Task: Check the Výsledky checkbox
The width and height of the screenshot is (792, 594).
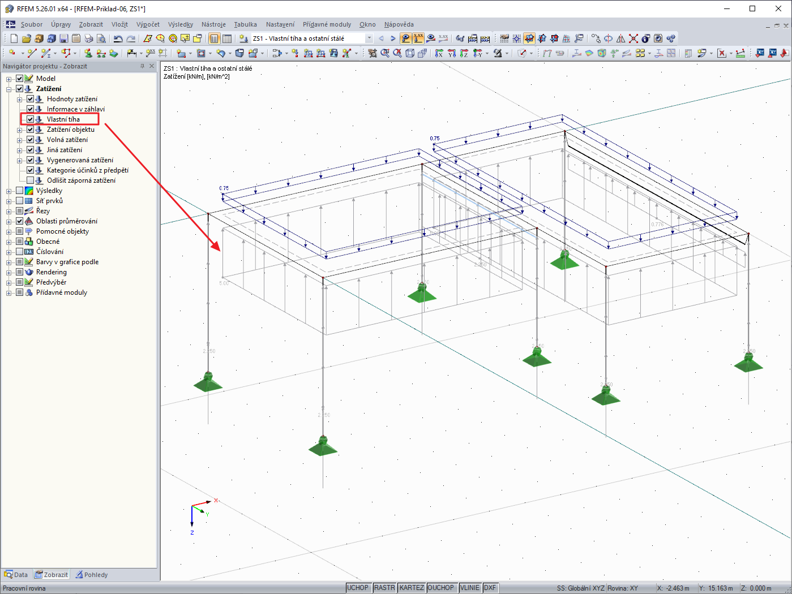Action: click(x=20, y=191)
